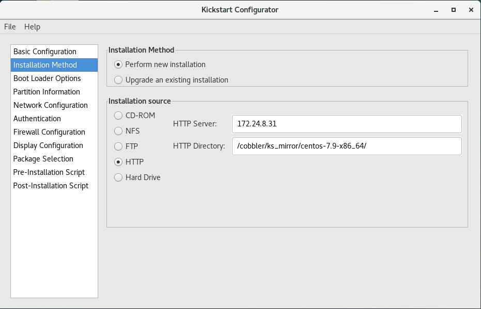Switch to Display Configuration section
The width and height of the screenshot is (481, 309).
48,145
